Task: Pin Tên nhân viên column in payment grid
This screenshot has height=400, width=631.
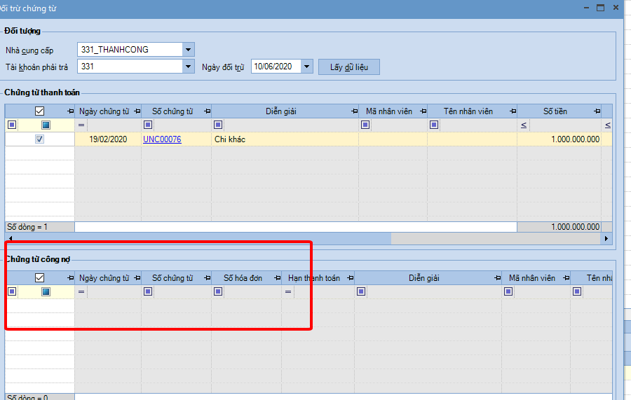Action: click(x=513, y=111)
